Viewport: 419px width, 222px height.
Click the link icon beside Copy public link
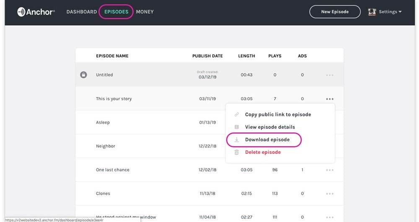237,115
